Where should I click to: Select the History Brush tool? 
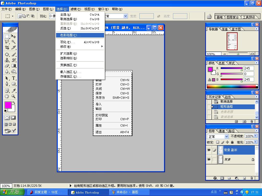[14, 60]
